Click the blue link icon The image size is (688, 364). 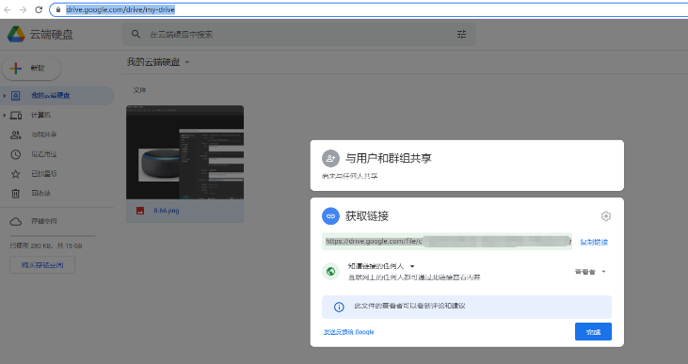[331, 216]
